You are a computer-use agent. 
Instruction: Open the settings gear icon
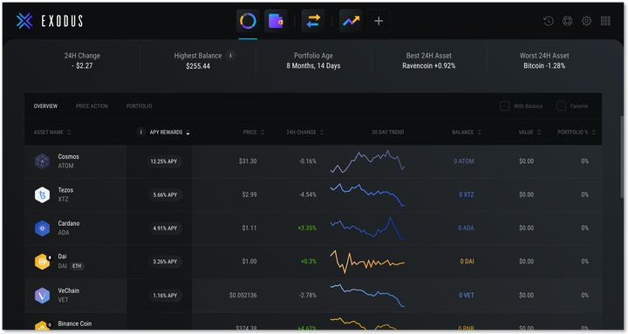[586, 21]
